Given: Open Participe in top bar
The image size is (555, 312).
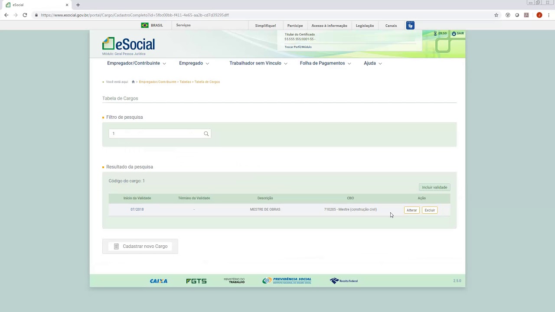Looking at the screenshot, I should tap(295, 26).
